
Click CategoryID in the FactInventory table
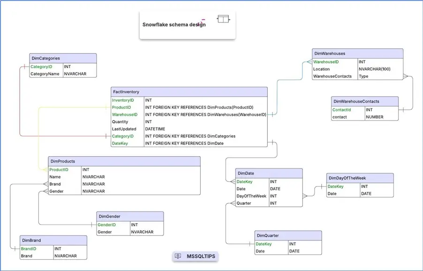point(123,136)
